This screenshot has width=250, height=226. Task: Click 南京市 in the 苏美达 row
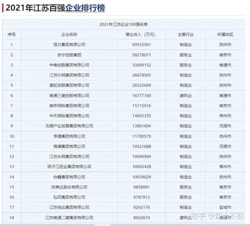tap(225, 187)
